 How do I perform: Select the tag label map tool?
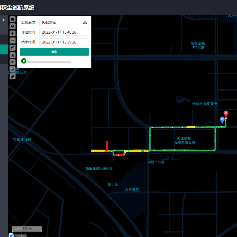click(13, 77)
